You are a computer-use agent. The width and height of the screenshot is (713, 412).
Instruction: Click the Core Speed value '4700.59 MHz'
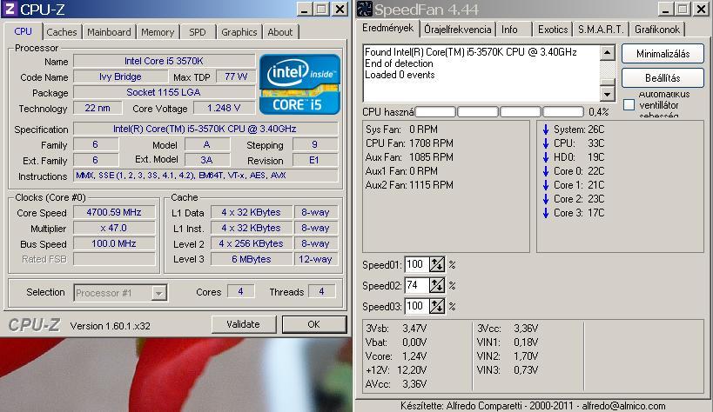[114, 212]
